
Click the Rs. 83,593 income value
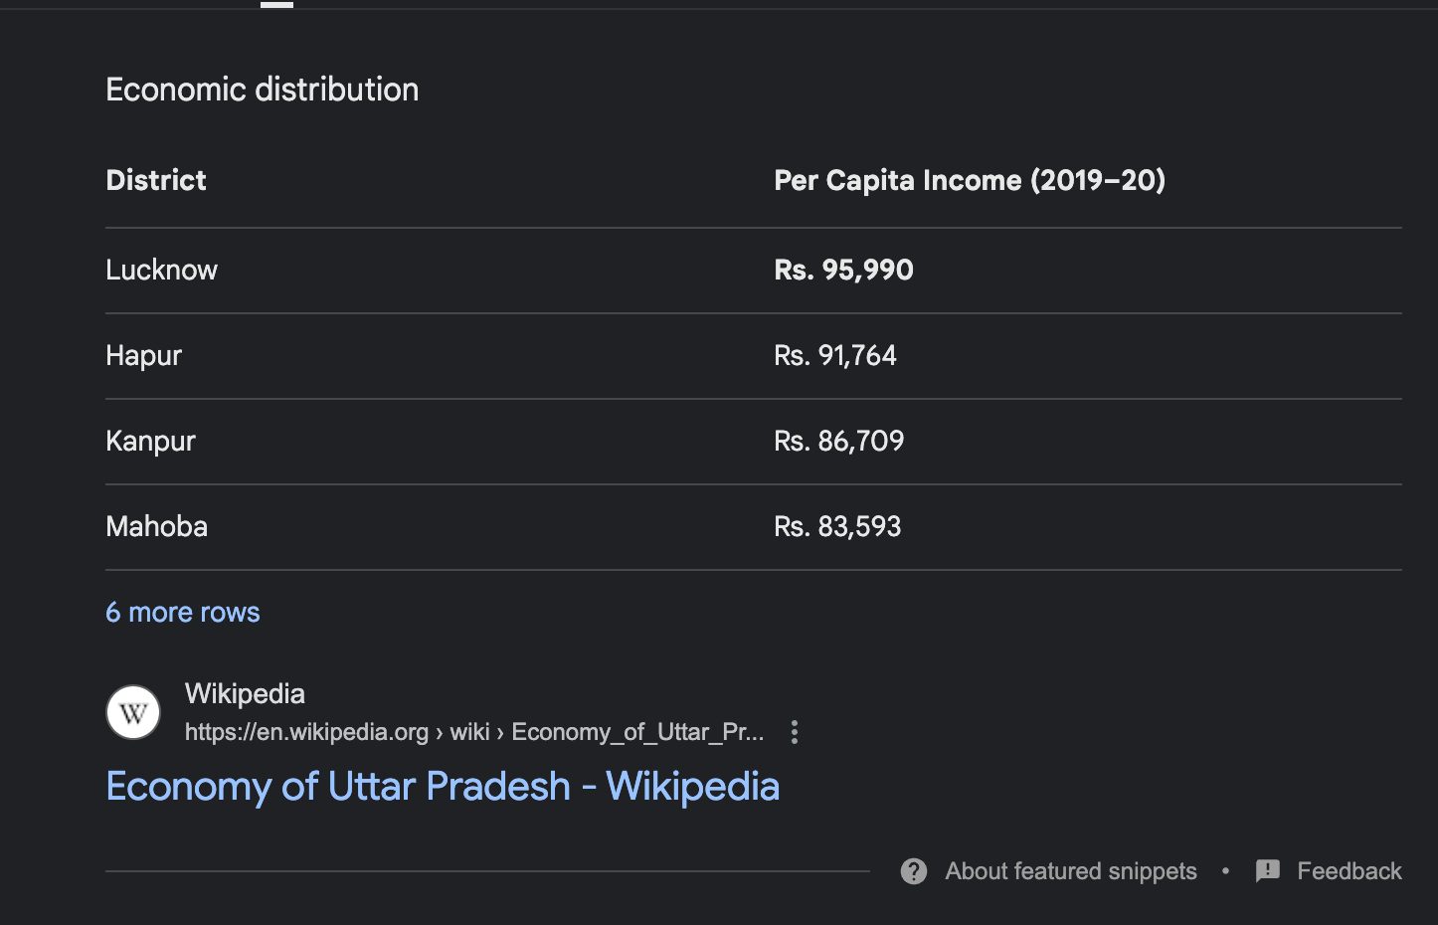[837, 526]
